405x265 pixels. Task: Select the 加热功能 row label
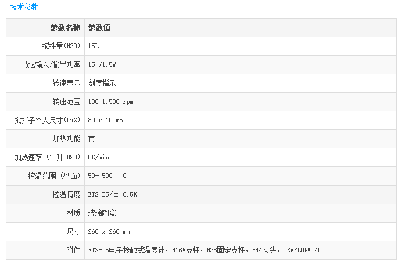(x=66, y=139)
